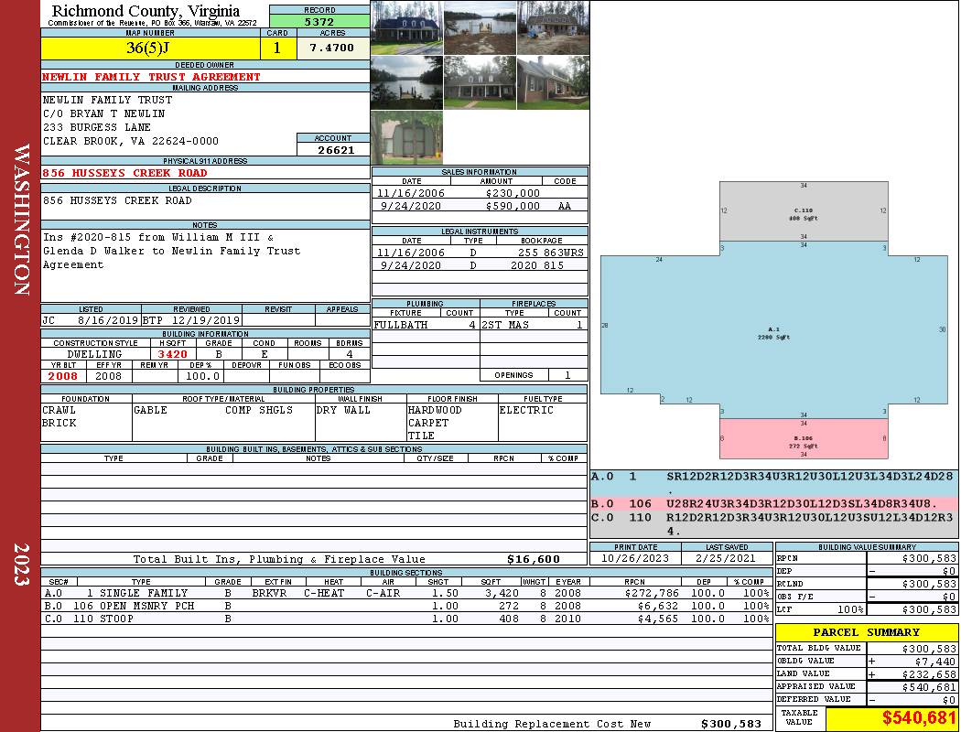Select the 9/24/2020 sale row for $590,000
Screen dimensions: 961x732
click(x=479, y=207)
